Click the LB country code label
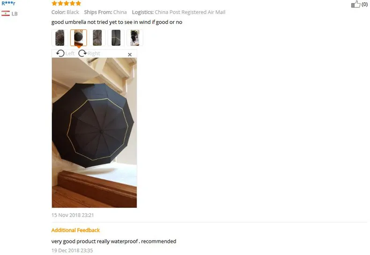370x255 pixels. 15,14
